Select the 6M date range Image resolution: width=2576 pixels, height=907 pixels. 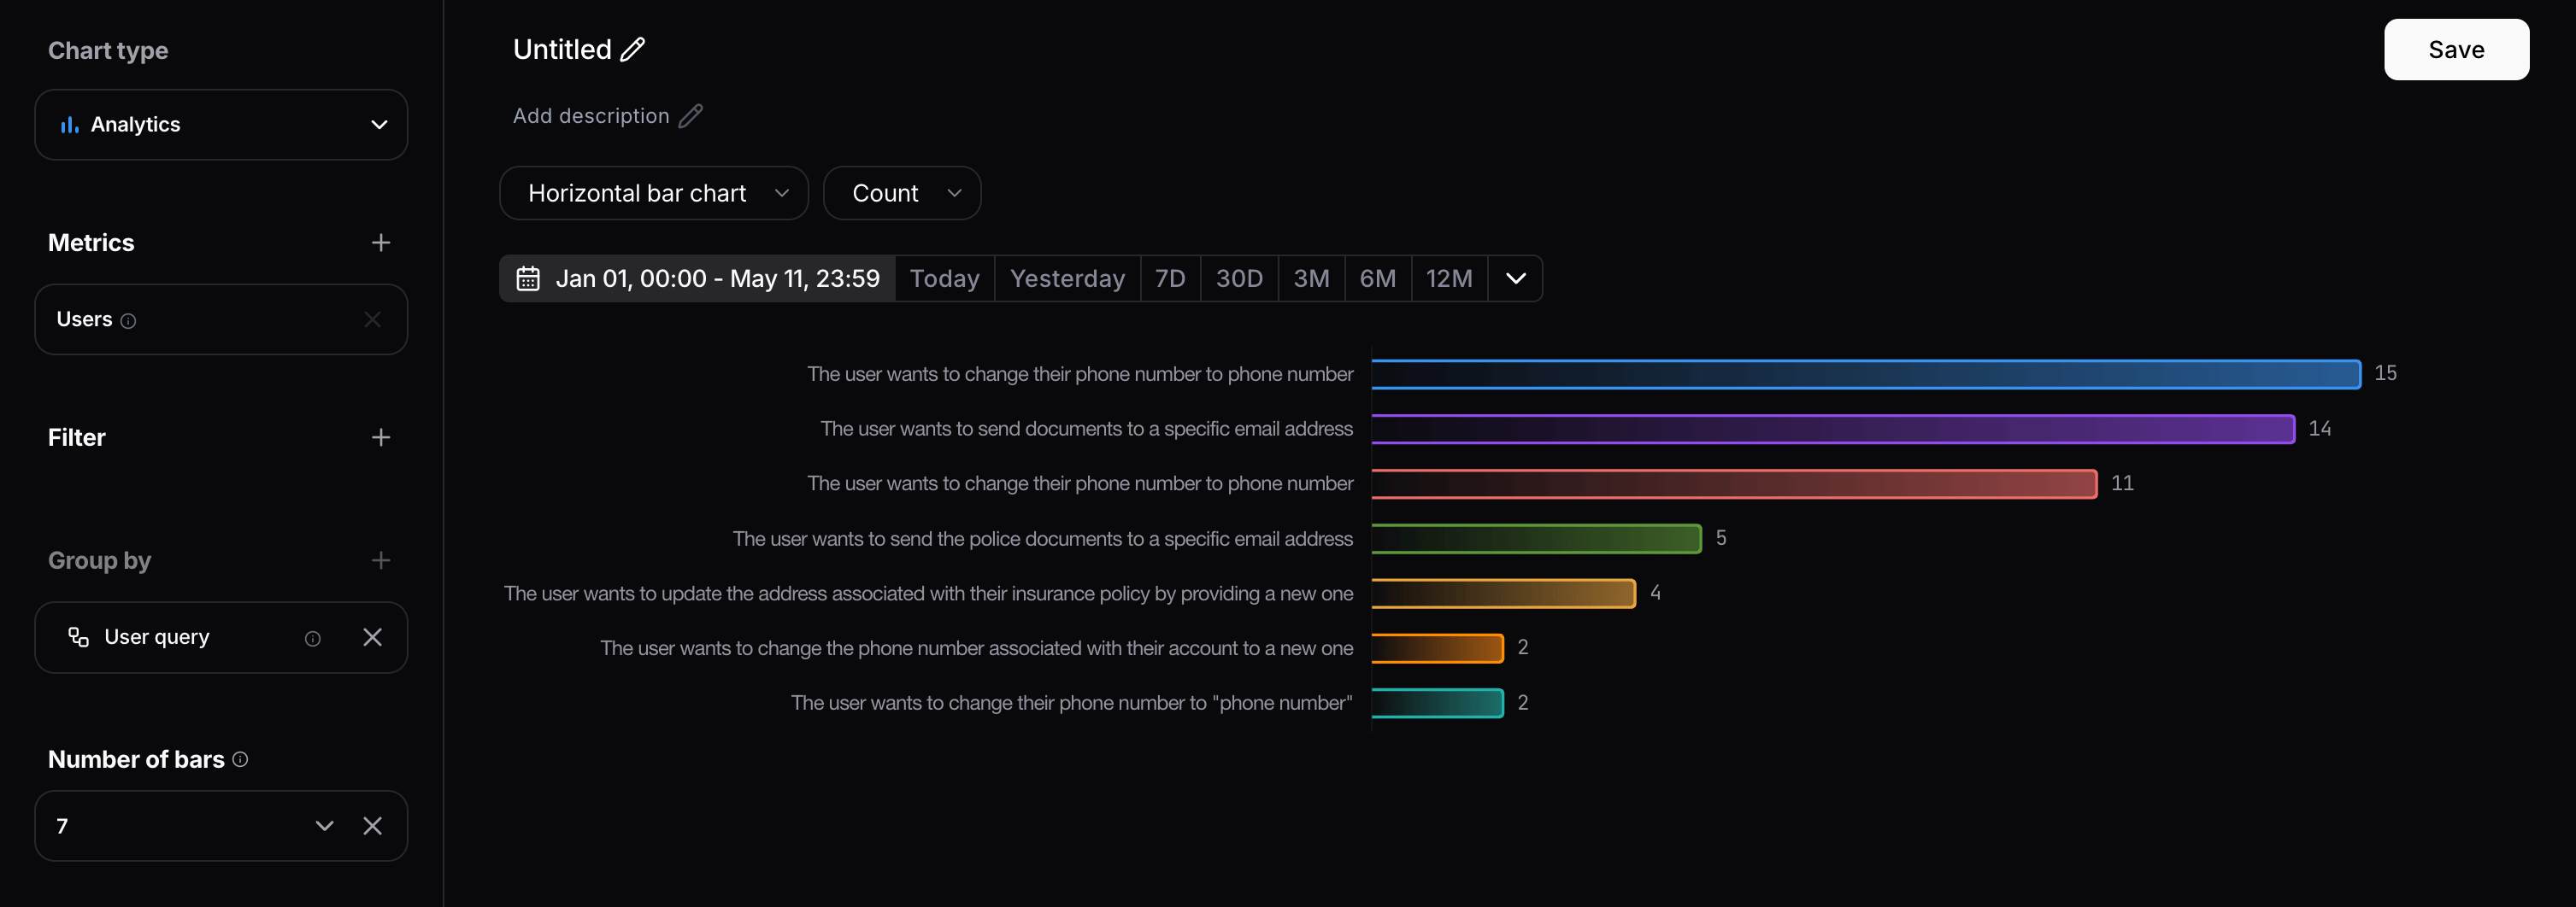click(x=1378, y=278)
